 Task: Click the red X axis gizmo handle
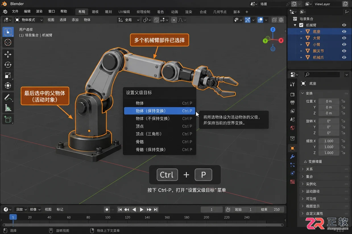click(x=281, y=41)
